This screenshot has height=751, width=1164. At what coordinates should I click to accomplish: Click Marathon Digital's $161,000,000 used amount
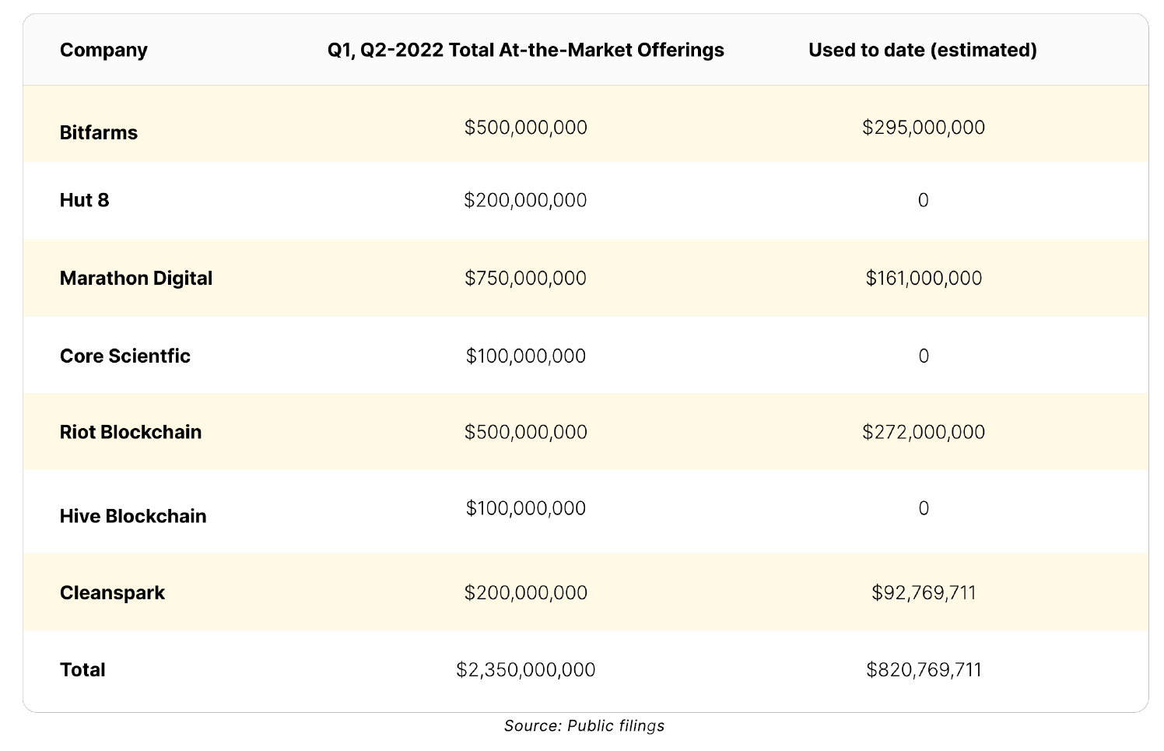924,278
